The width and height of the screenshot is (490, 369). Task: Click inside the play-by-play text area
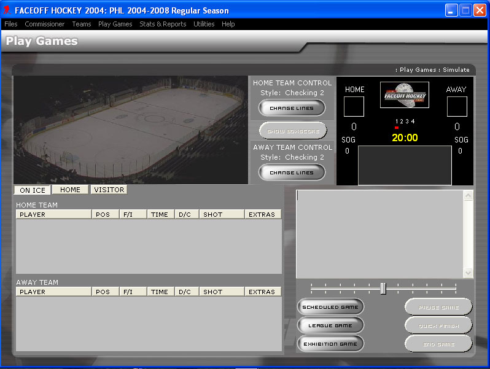tap(379, 234)
